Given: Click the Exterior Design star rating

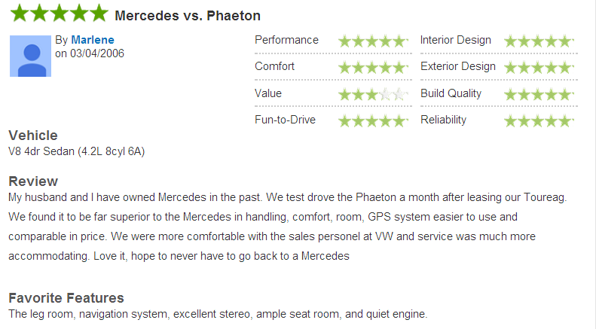Looking at the screenshot, I should [539, 67].
